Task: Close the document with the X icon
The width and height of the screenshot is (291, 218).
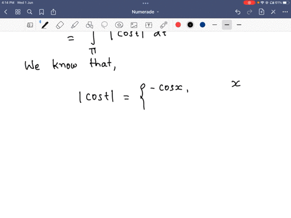Action: [x=273, y=12]
